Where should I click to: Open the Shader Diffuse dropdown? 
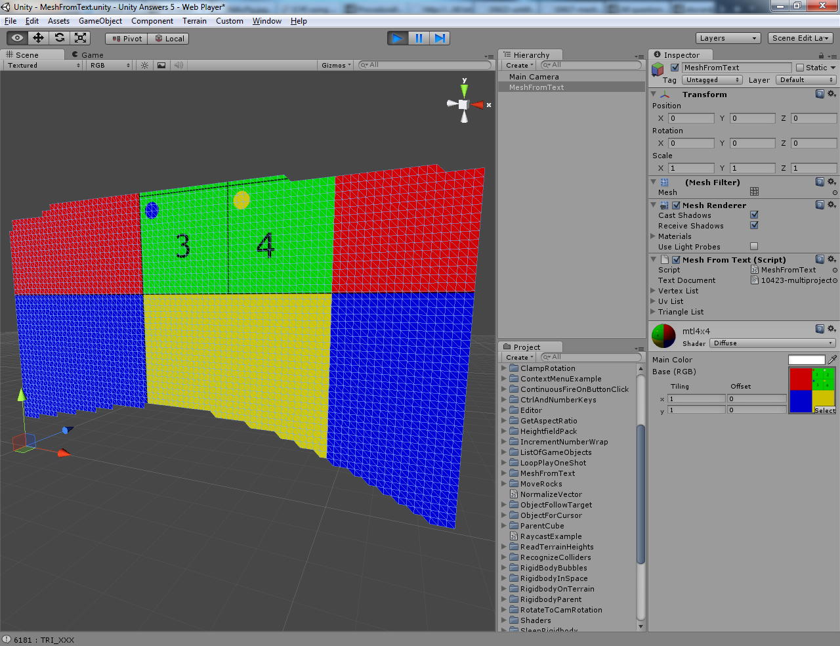click(773, 343)
